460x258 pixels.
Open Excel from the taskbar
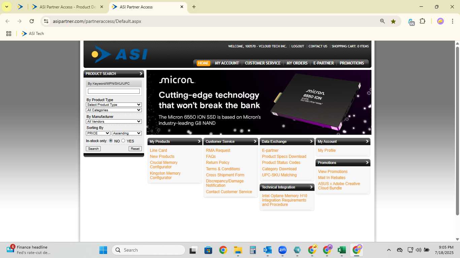tap(342, 250)
